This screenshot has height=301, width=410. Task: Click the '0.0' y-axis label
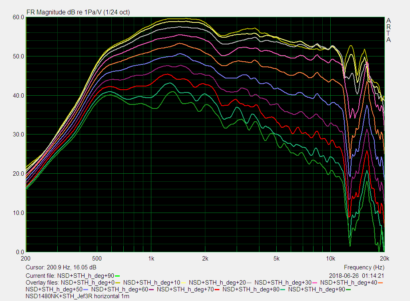click(x=20, y=252)
